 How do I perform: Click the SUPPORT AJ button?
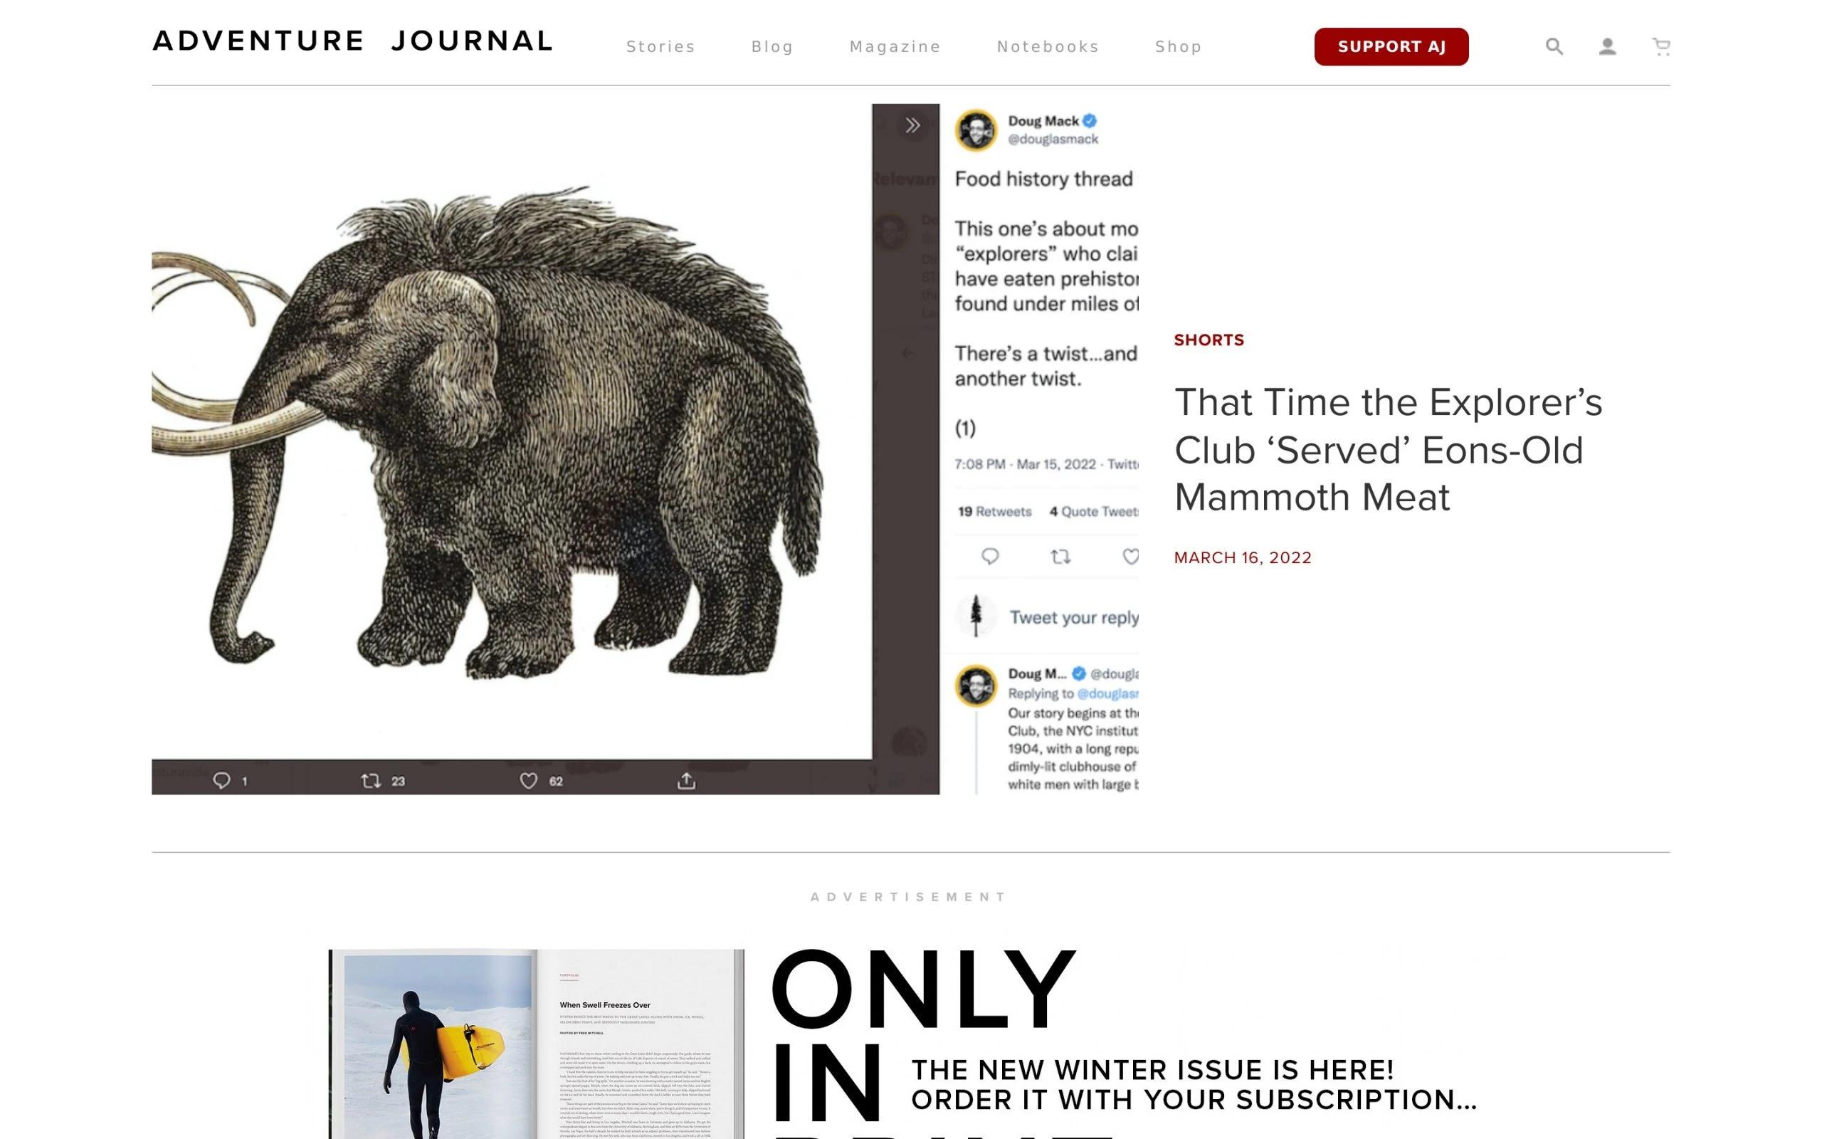[x=1391, y=47]
